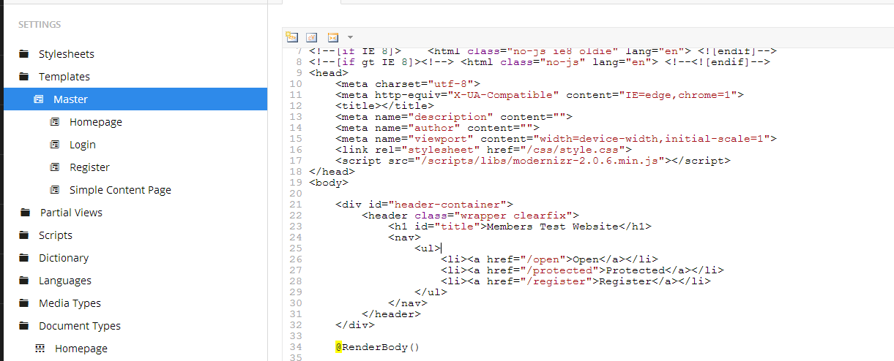Click the meta viewport line
This screenshot has width=894, height=361.
[556, 139]
